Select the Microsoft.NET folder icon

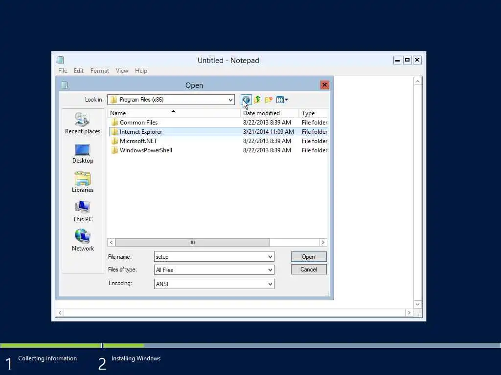coord(114,141)
